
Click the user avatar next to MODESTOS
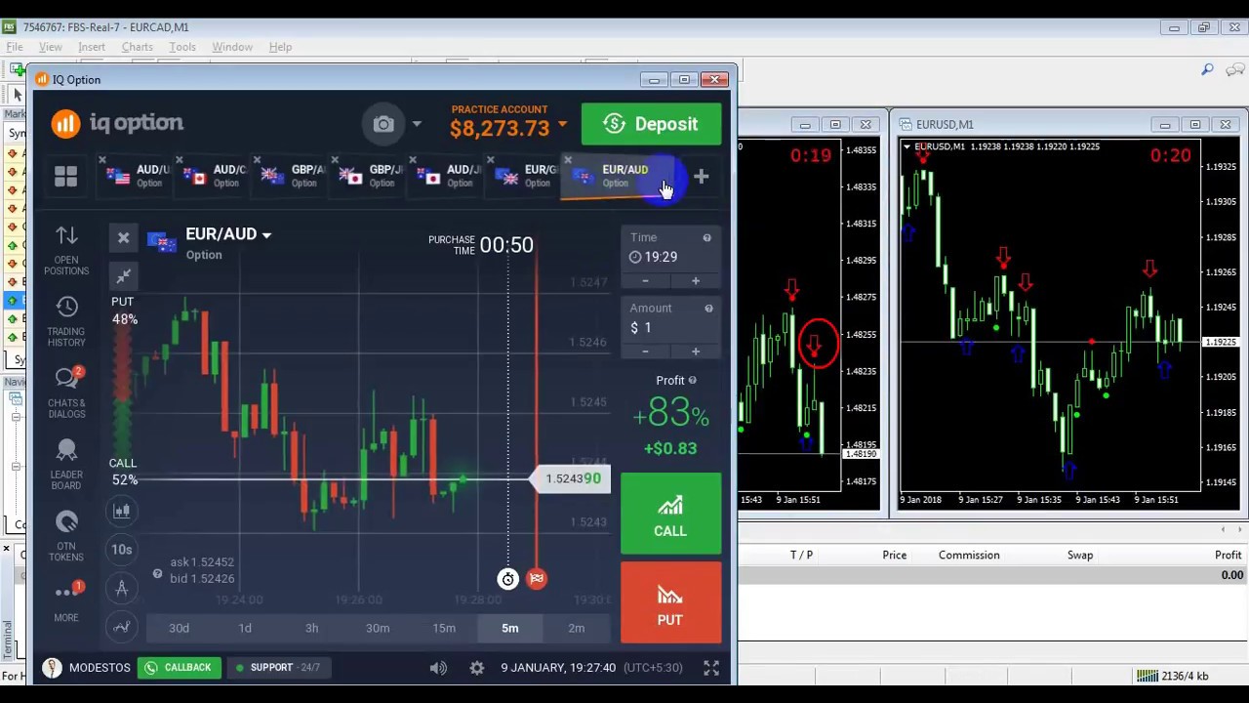tap(52, 668)
